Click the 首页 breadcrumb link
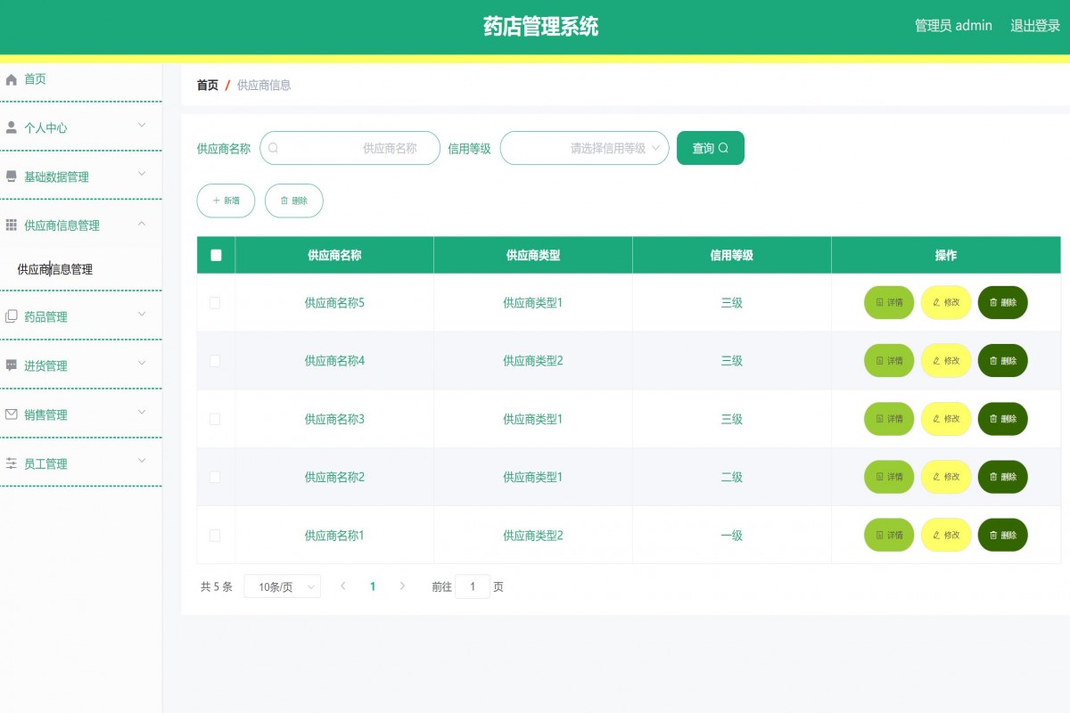The width and height of the screenshot is (1070, 713). [x=206, y=85]
